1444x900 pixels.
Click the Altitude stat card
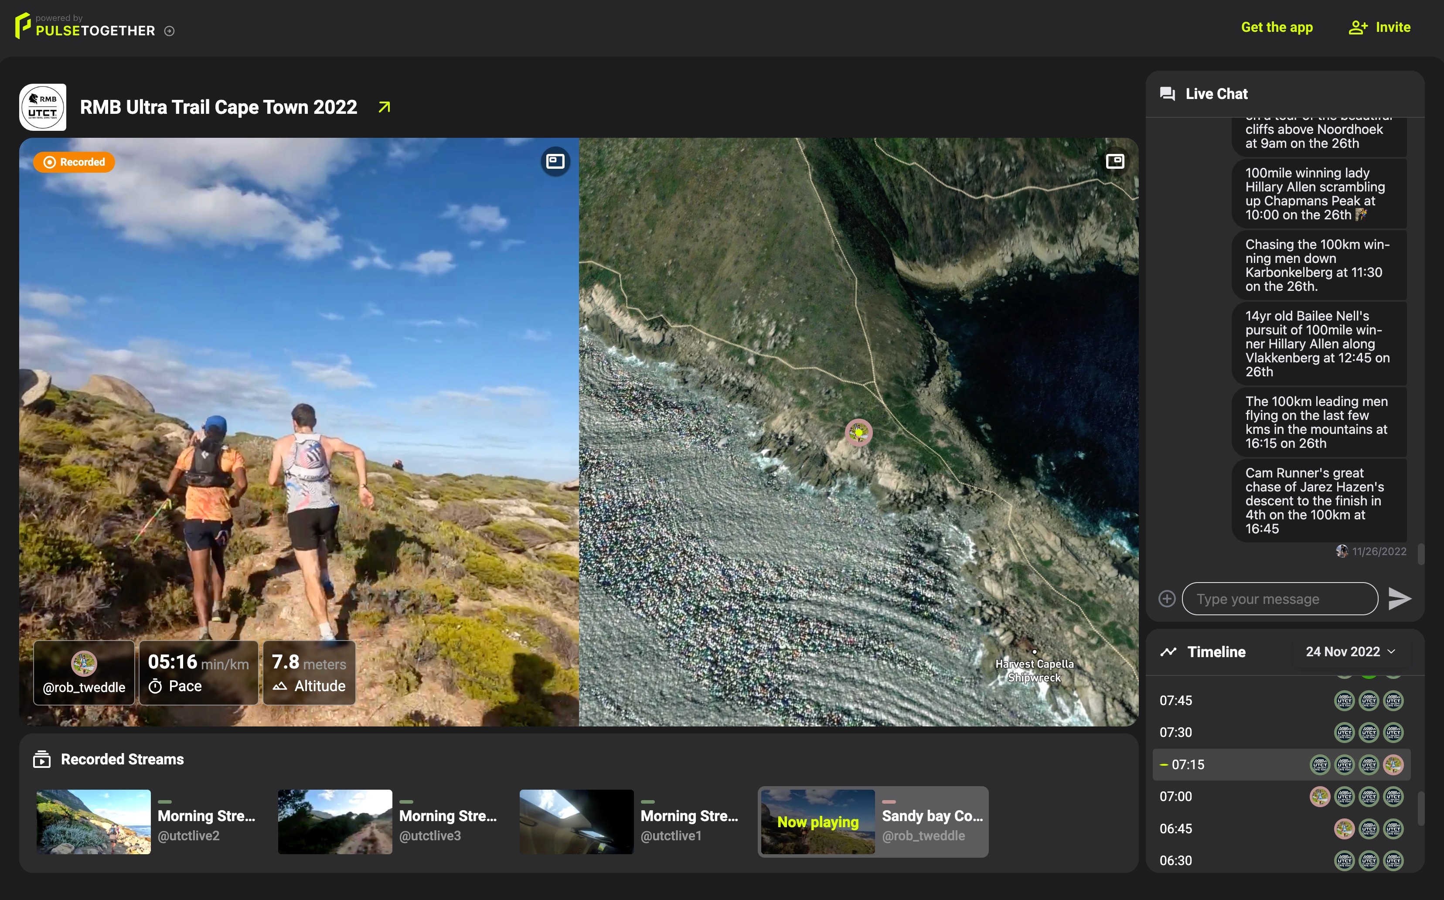click(309, 673)
